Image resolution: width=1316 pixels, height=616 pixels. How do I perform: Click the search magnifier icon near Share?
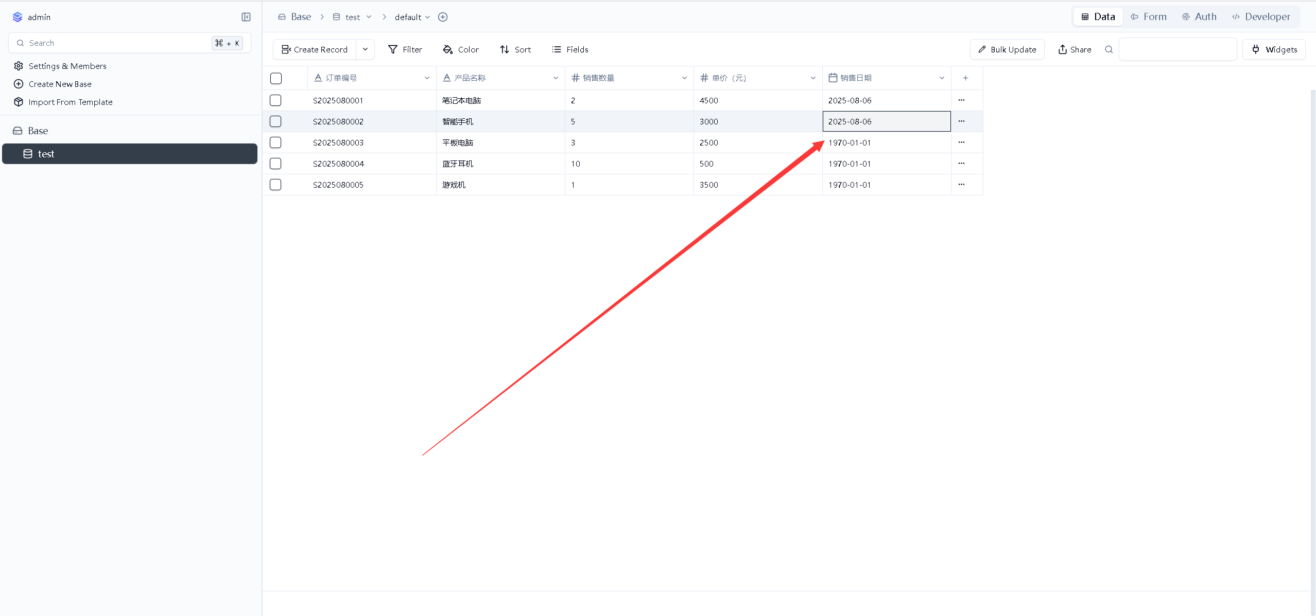[1109, 49]
